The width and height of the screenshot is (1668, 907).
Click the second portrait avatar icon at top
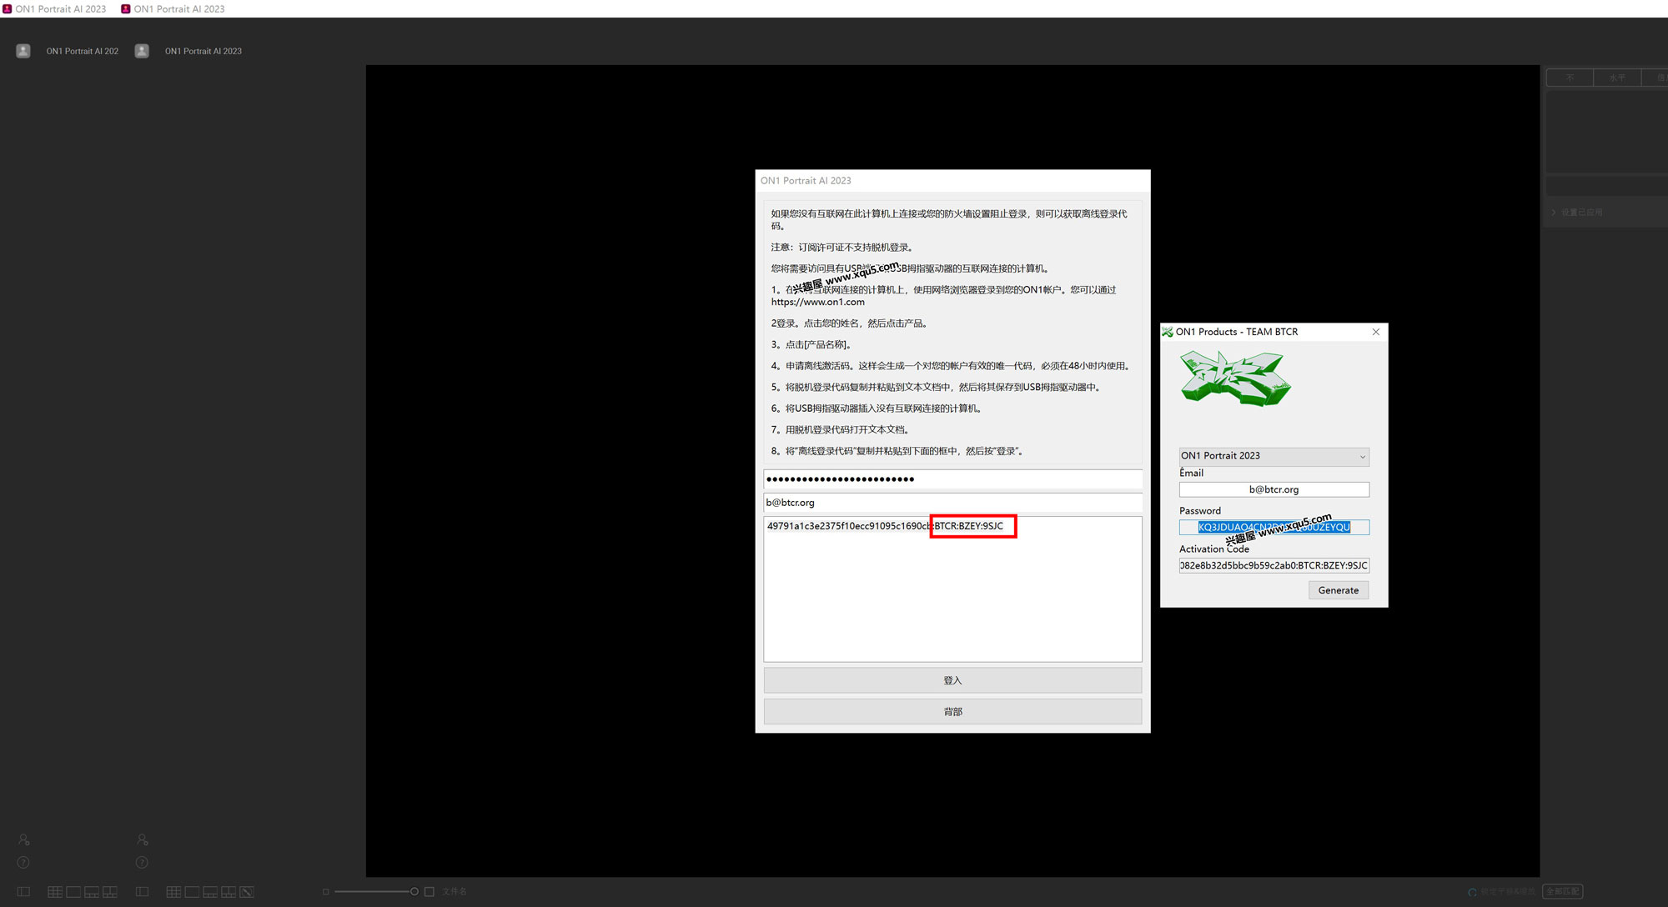142,51
